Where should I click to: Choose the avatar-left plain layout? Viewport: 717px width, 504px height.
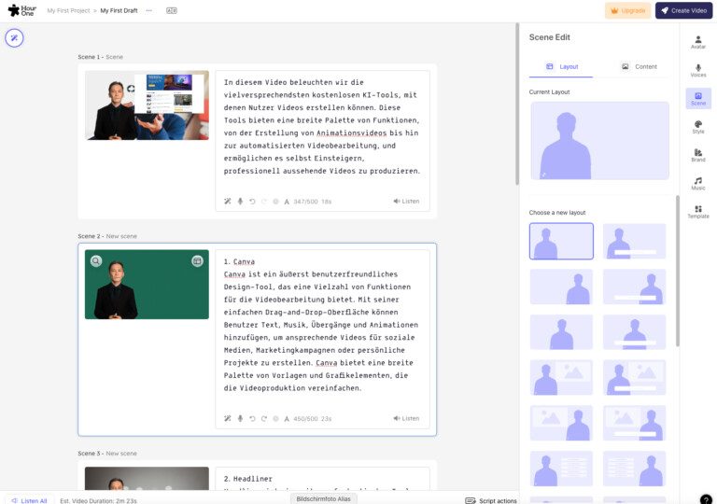pos(561,241)
